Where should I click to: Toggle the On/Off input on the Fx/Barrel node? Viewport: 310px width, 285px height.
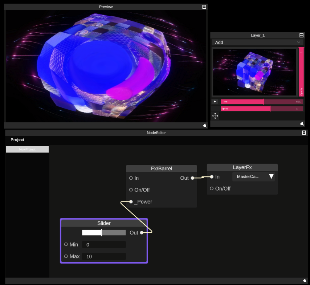click(x=131, y=190)
